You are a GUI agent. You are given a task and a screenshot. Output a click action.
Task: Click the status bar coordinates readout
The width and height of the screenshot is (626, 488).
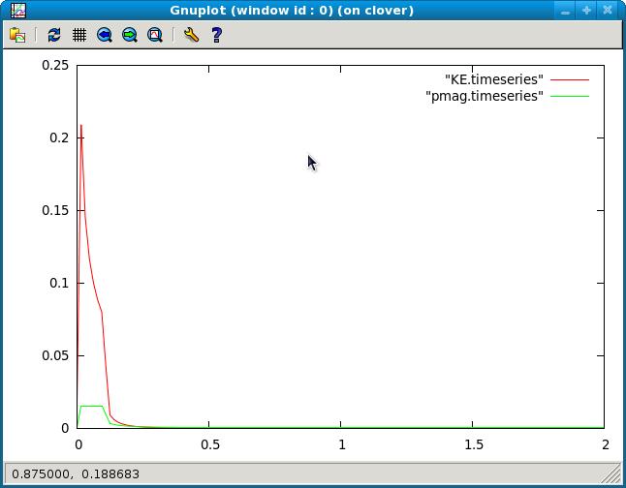pos(76,474)
